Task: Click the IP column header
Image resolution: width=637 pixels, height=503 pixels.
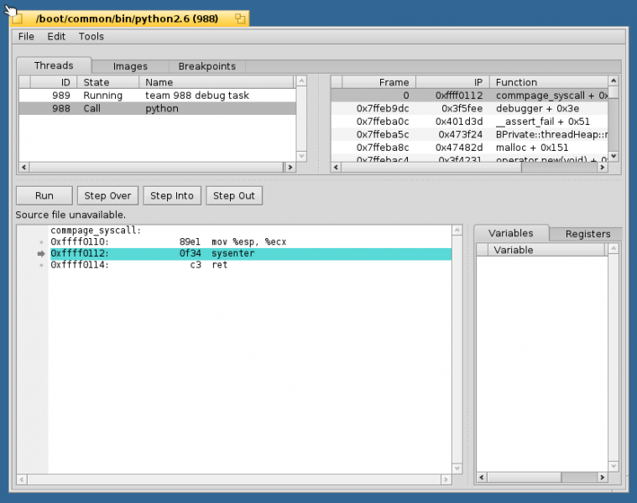Action: 452,82
